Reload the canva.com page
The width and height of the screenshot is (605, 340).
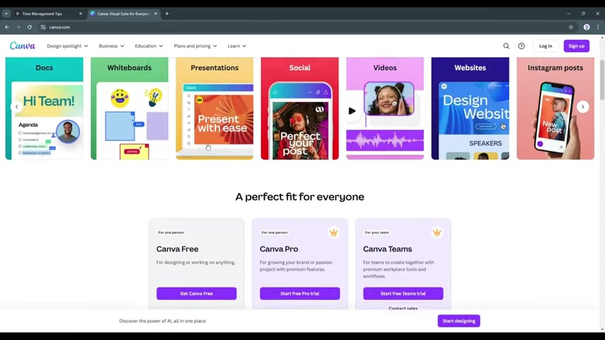coord(29,27)
